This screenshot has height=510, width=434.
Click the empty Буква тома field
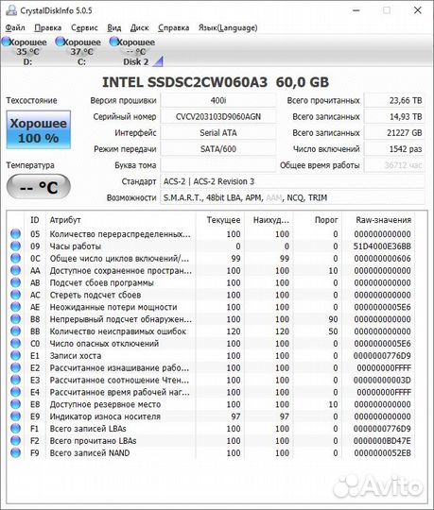(218, 165)
